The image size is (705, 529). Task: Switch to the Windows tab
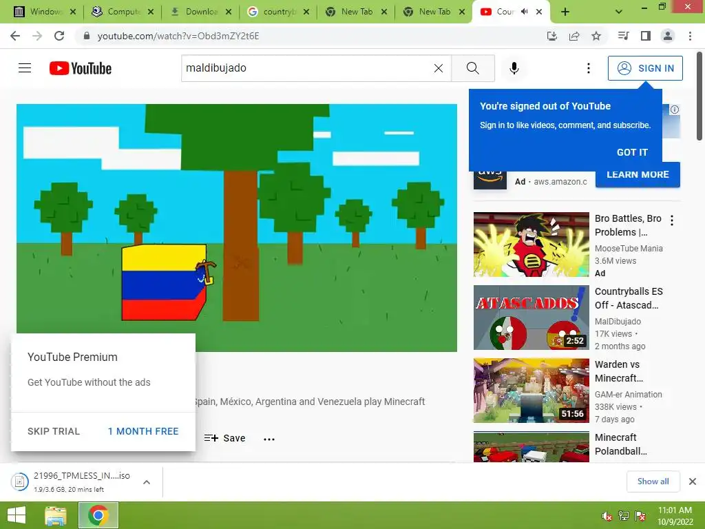click(x=45, y=12)
